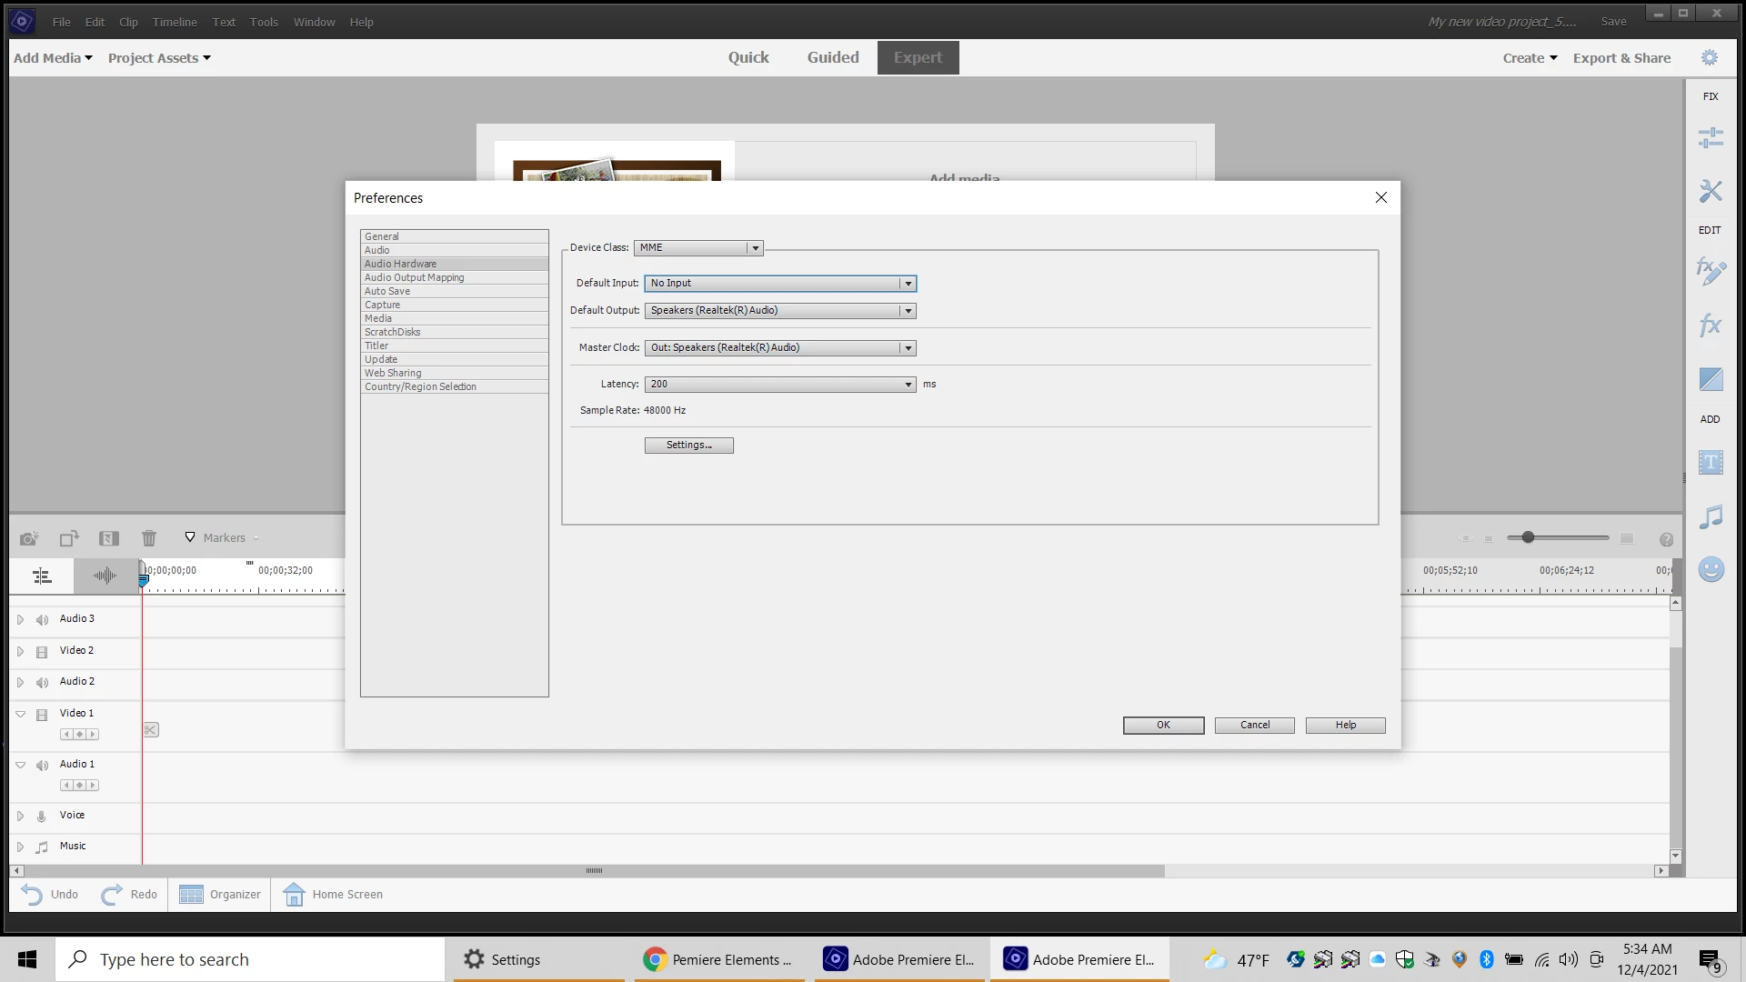1746x982 pixels.
Task: Open the Timeline menu
Action: point(174,22)
